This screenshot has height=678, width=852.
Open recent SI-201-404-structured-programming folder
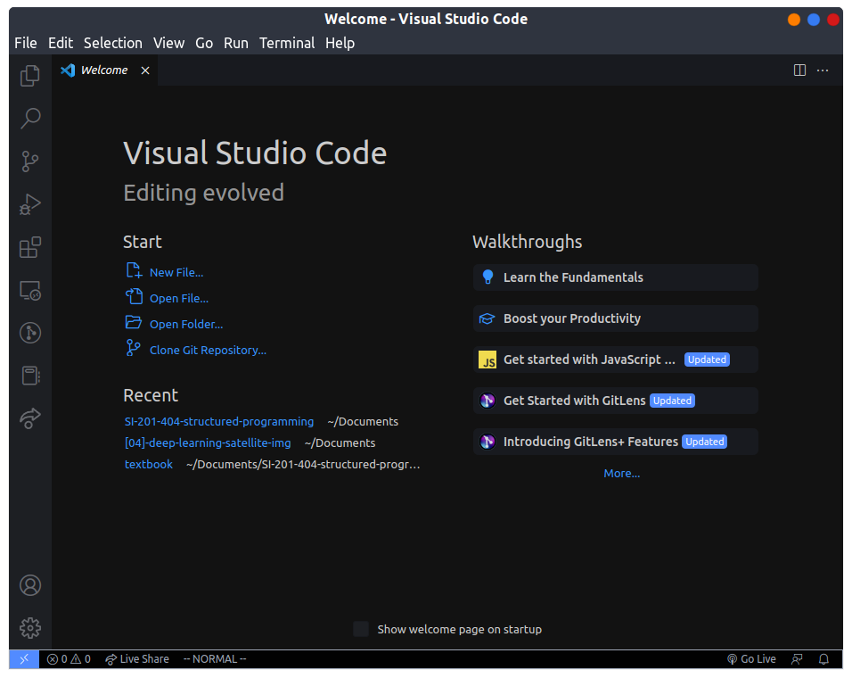tap(219, 421)
